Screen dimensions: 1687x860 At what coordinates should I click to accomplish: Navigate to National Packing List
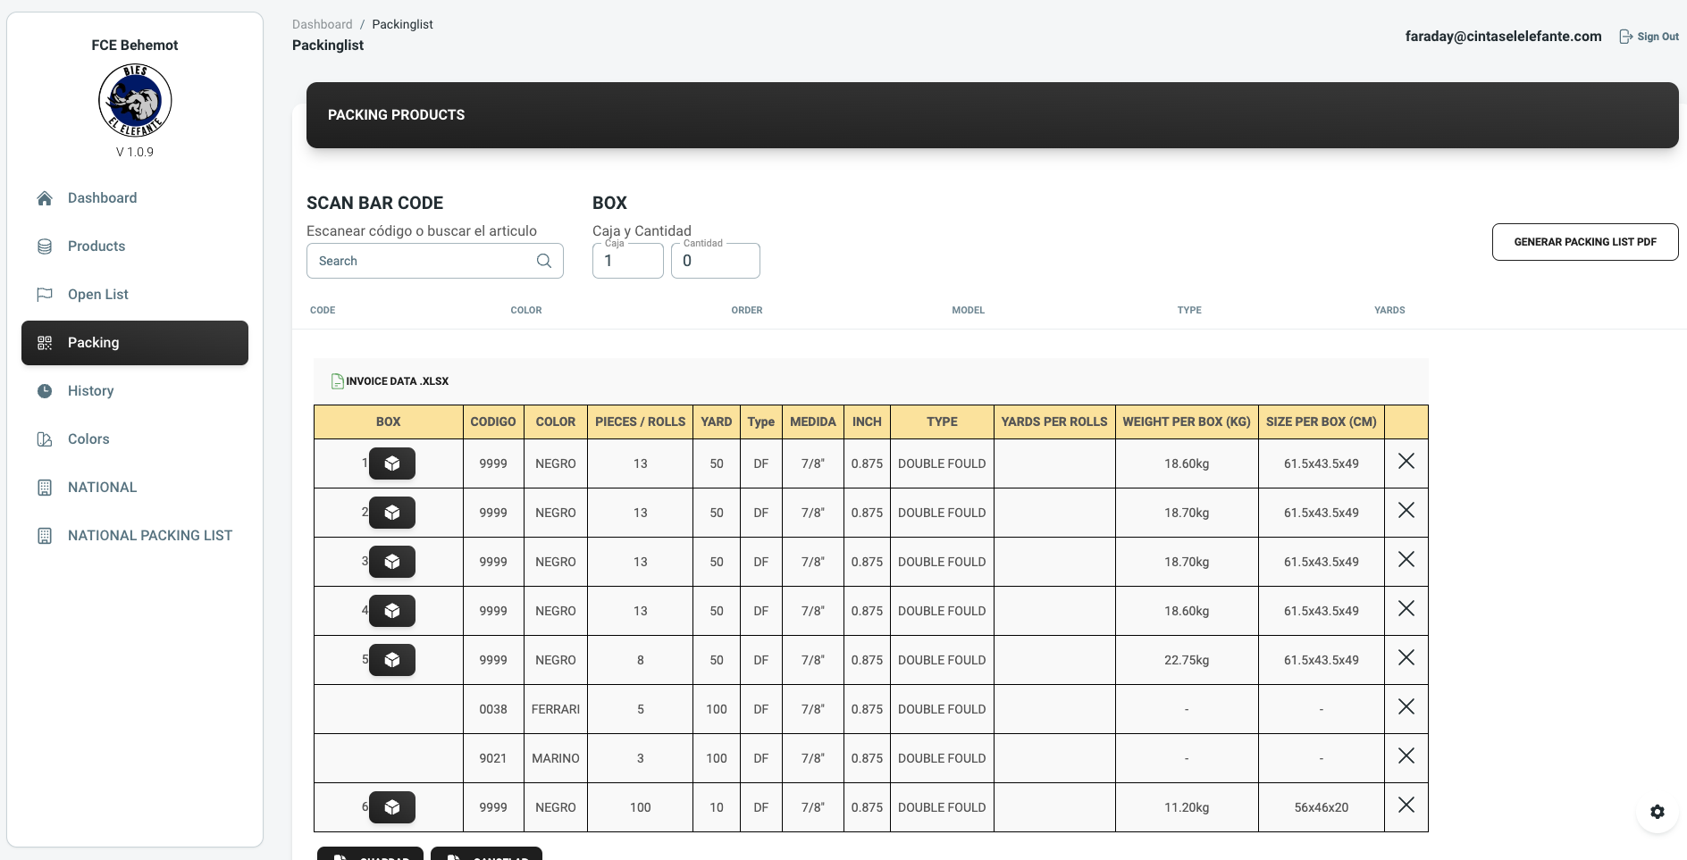pyautogui.click(x=149, y=536)
